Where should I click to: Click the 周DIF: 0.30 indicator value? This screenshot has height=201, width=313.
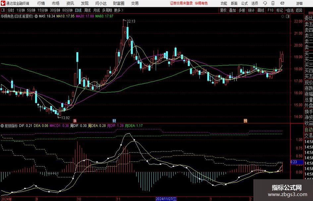tap(78, 126)
